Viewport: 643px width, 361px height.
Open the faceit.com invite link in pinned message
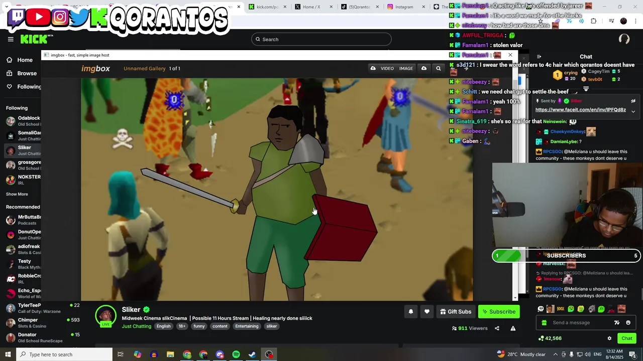(x=580, y=110)
